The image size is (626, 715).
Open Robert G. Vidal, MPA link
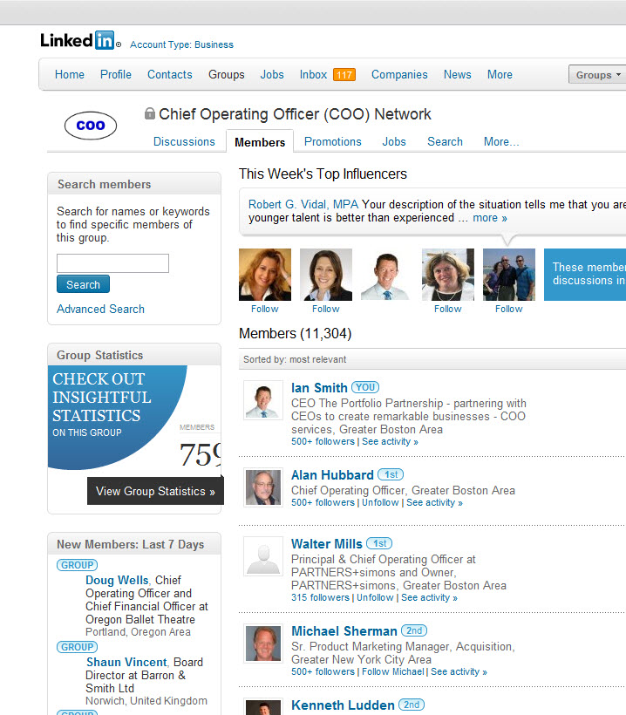click(x=303, y=204)
